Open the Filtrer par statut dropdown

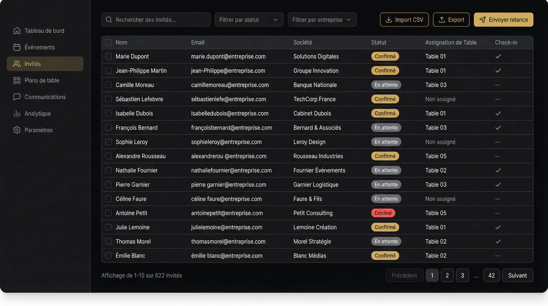tap(249, 20)
